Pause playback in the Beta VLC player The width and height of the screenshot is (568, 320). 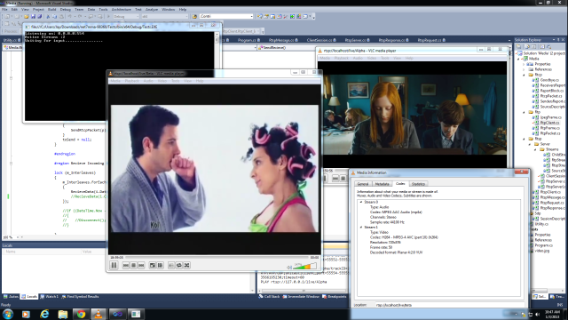pyautogui.click(x=114, y=265)
